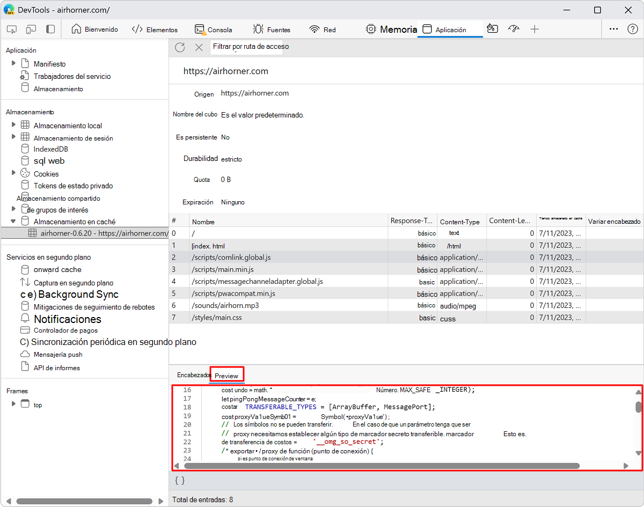Expand Almacenamiento local
The width and height of the screenshot is (644, 507).
[x=13, y=125]
